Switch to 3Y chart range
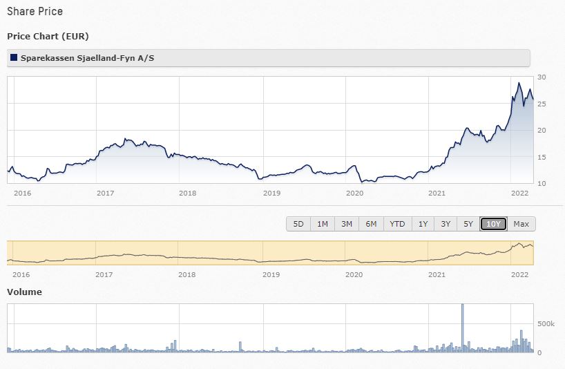565x369 pixels. pyautogui.click(x=446, y=224)
